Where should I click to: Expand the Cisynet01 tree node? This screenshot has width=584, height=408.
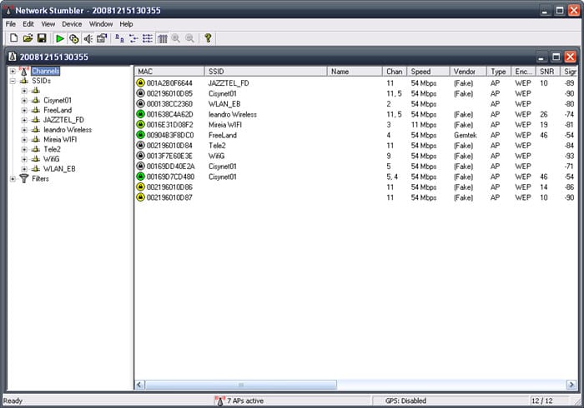coord(24,100)
